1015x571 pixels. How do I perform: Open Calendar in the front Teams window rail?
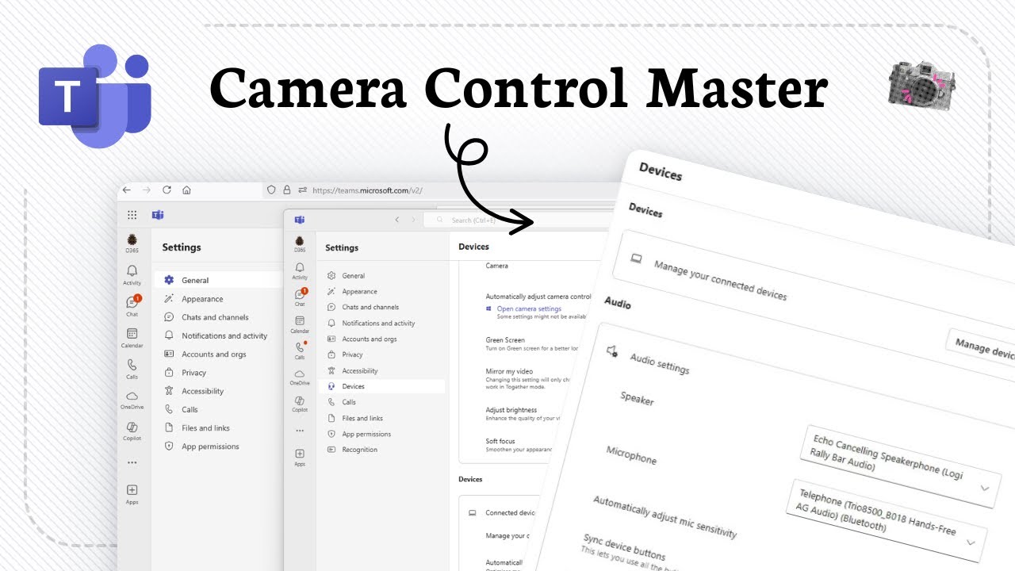tap(300, 324)
